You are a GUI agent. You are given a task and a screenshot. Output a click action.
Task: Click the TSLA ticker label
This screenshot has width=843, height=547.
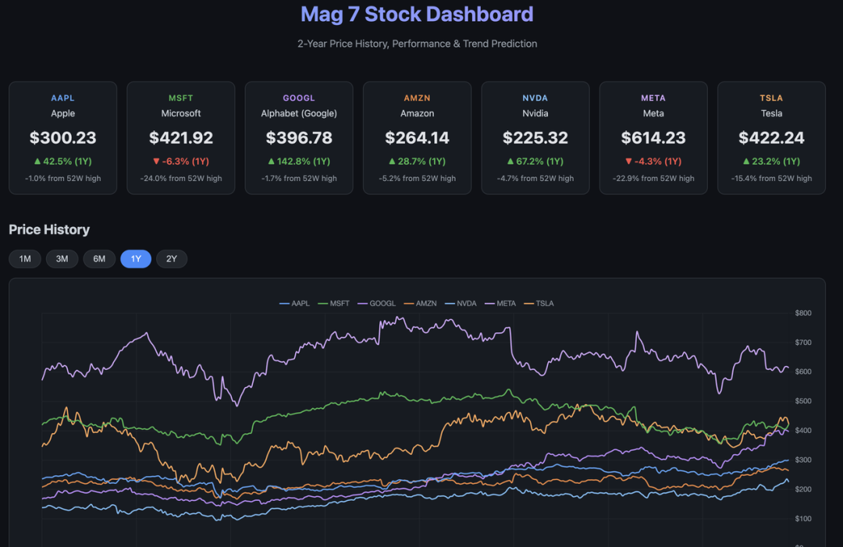point(771,98)
